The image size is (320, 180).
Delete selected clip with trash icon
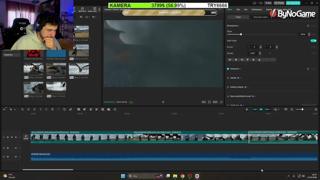pyautogui.click(x=52, y=109)
